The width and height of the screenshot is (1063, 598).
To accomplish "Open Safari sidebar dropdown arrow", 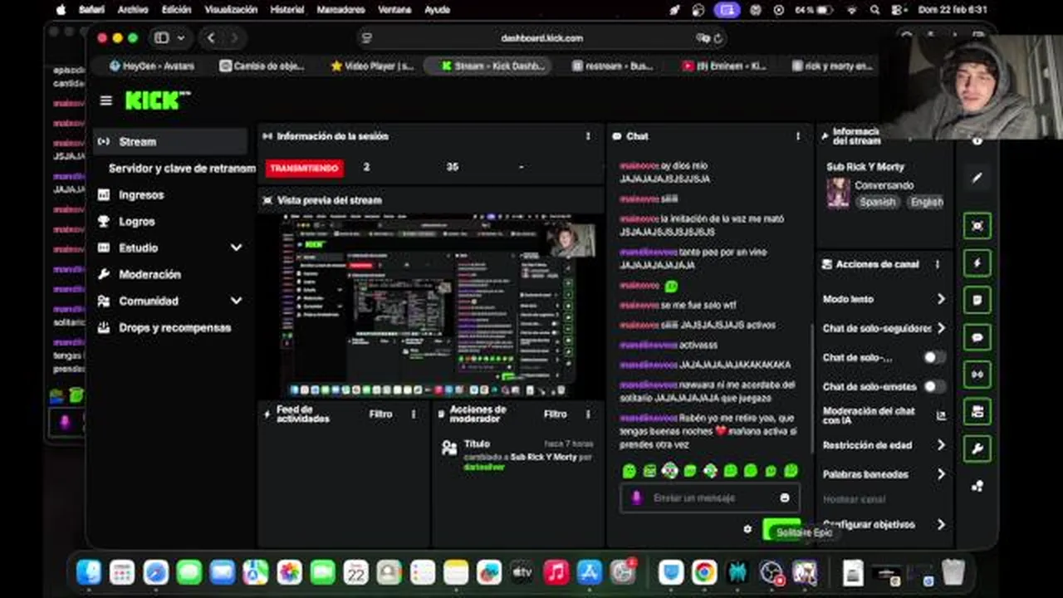I will (181, 38).
